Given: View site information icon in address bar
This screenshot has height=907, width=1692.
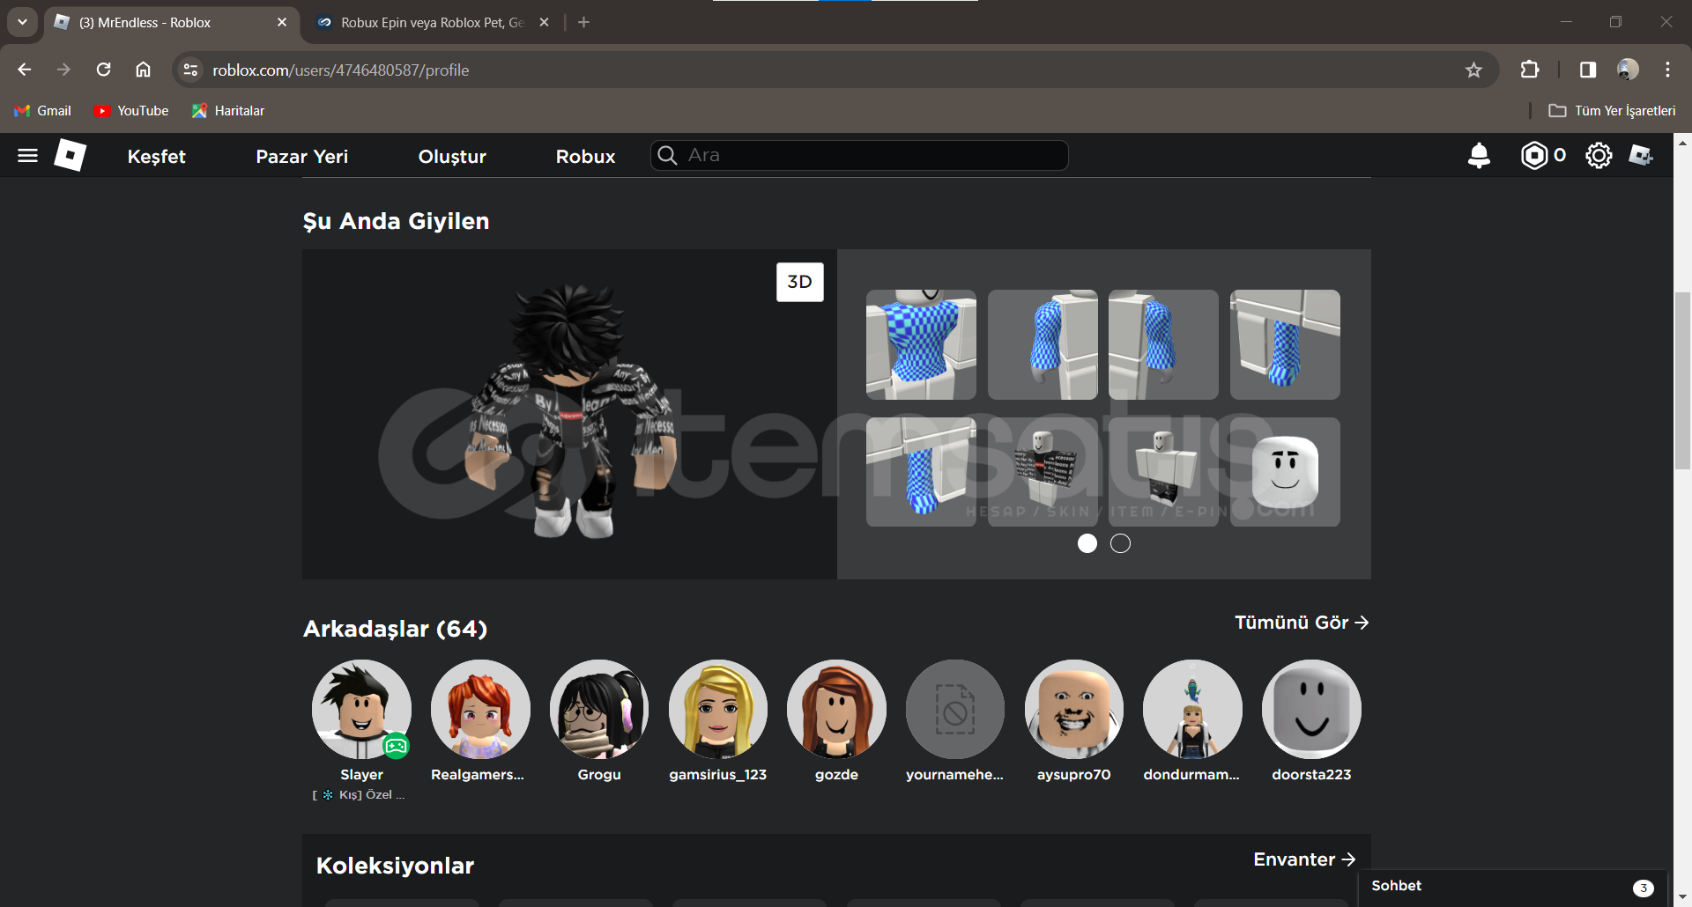Looking at the screenshot, I should click(x=190, y=70).
